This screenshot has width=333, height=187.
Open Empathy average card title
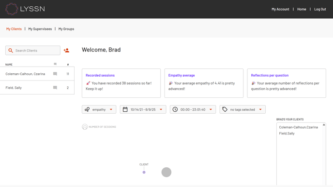tap(182, 75)
